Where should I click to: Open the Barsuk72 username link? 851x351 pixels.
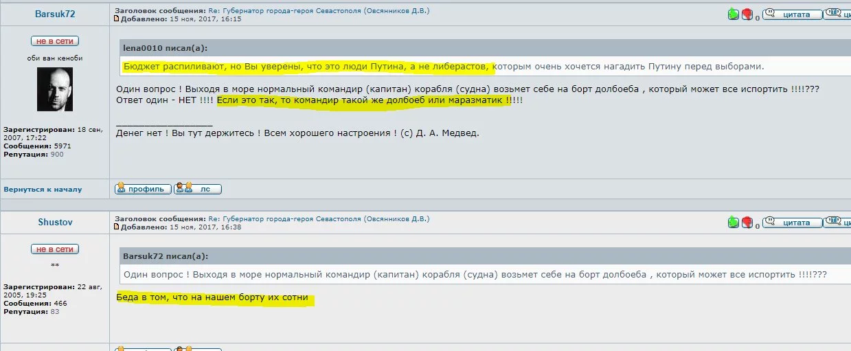tap(55, 14)
